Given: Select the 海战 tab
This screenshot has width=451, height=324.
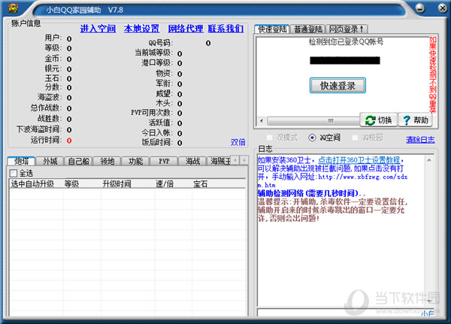Looking at the screenshot, I should [x=192, y=161].
